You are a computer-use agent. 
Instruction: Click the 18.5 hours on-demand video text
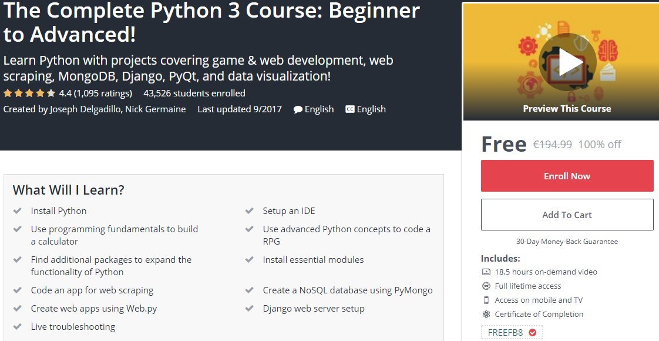pyautogui.click(x=546, y=272)
